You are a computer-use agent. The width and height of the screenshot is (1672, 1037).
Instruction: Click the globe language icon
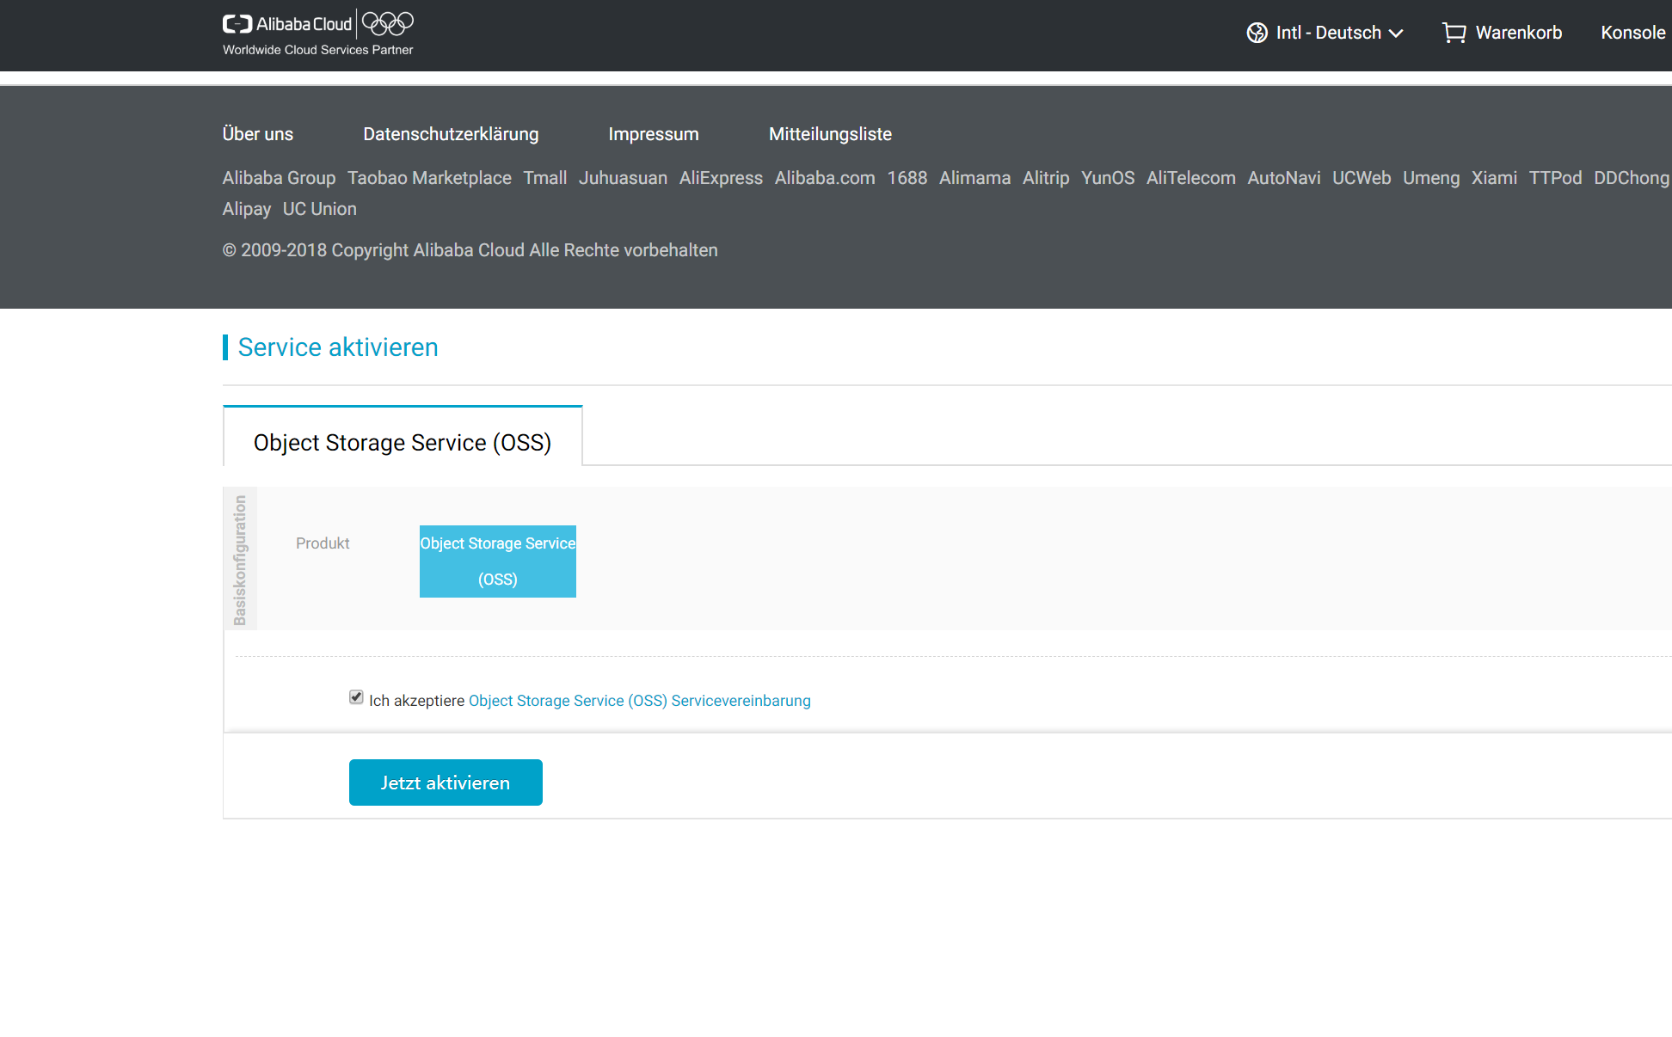[x=1257, y=33]
